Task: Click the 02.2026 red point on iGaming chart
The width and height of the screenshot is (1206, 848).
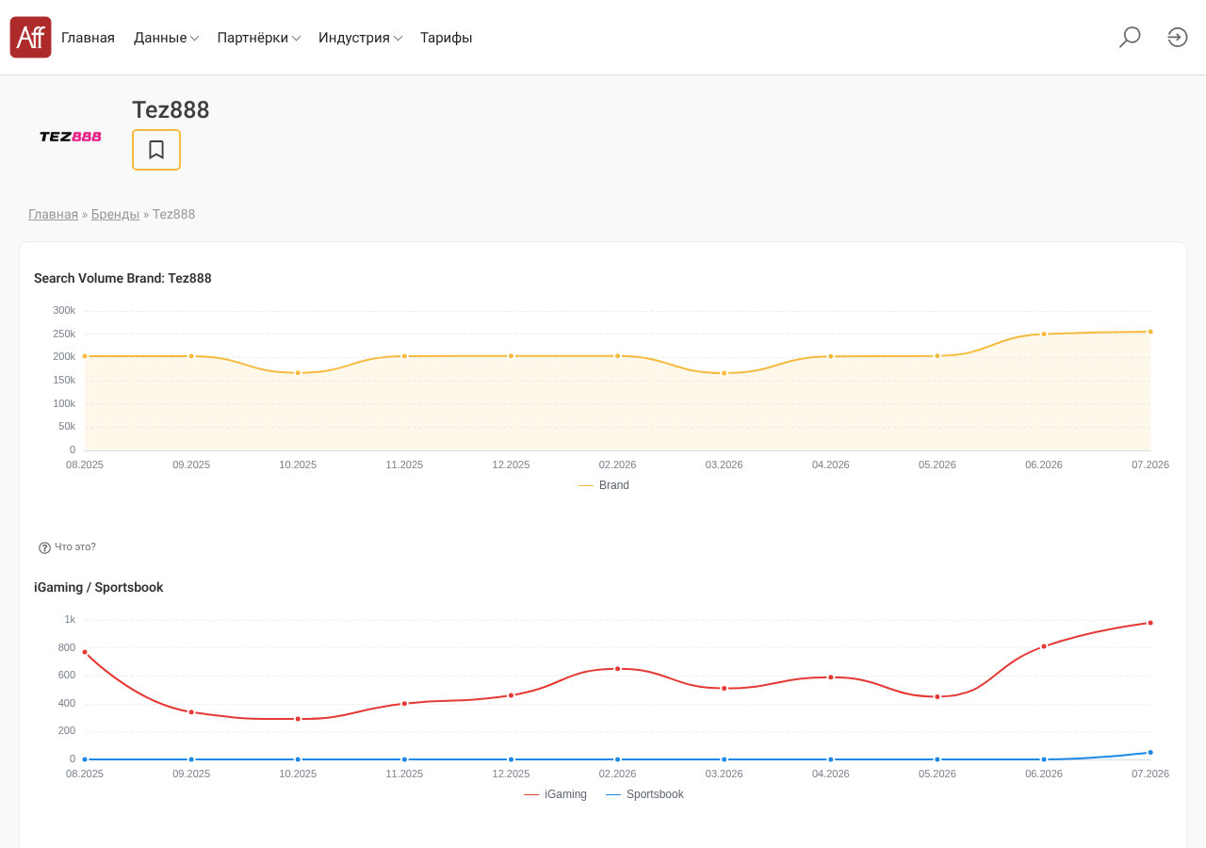Action: 618,669
